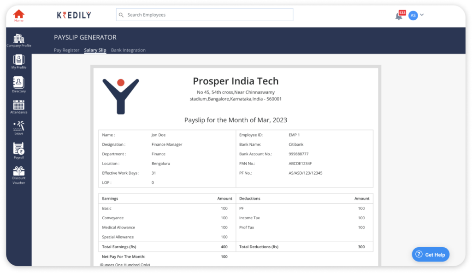Viewport: 472px width, 273px height.
Task: Click the search magnifier icon
Action: click(122, 15)
